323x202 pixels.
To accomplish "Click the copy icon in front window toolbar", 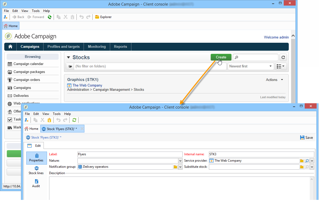I will click(x=35, y=120).
